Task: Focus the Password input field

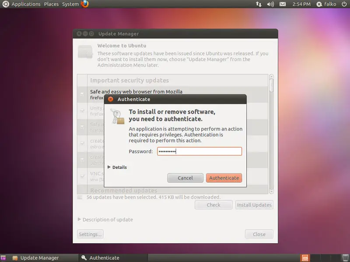Action: click(x=199, y=151)
